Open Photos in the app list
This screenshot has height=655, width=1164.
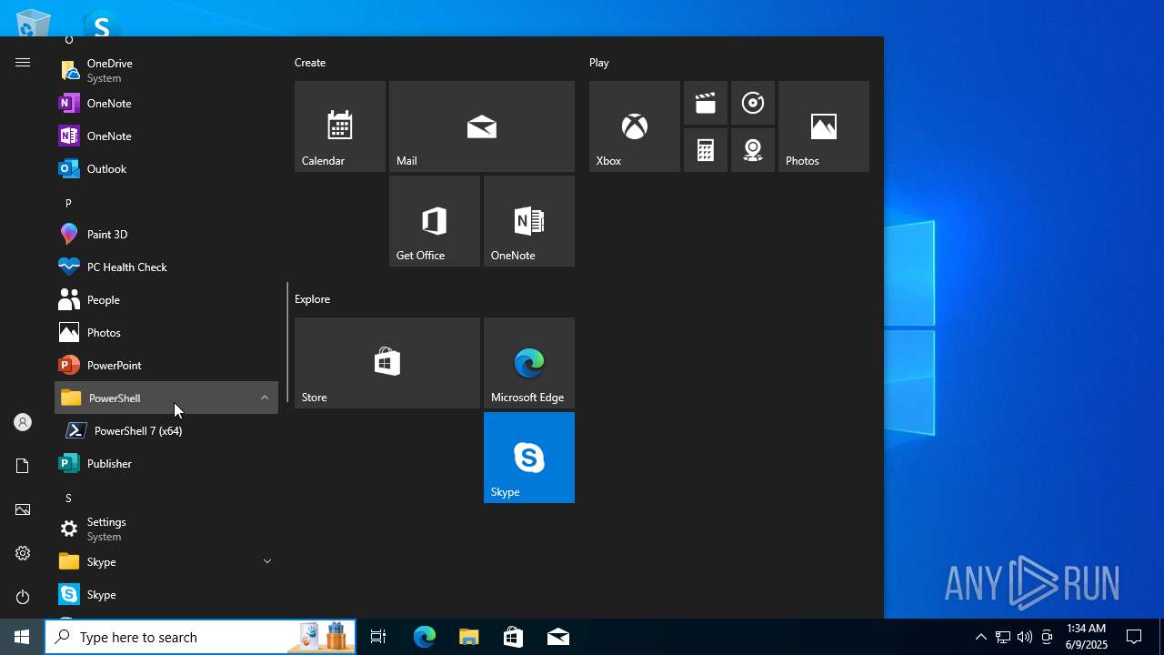pyautogui.click(x=166, y=332)
